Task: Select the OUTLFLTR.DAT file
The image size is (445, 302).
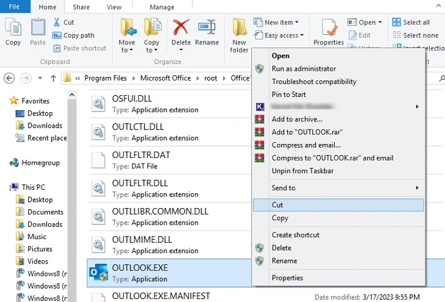Action: [x=169, y=160]
